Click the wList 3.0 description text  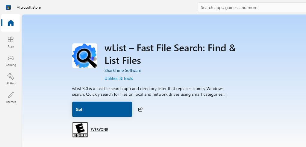click(148, 92)
